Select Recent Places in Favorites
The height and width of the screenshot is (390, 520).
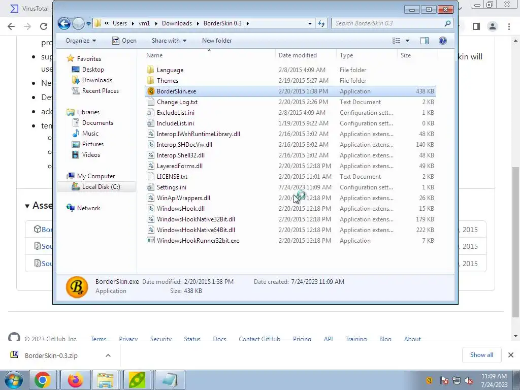tap(100, 90)
